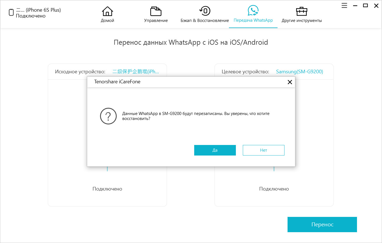Open the Другие инструменты toolbox icon
The height and width of the screenshot is (243, 382).
(302, 11)
